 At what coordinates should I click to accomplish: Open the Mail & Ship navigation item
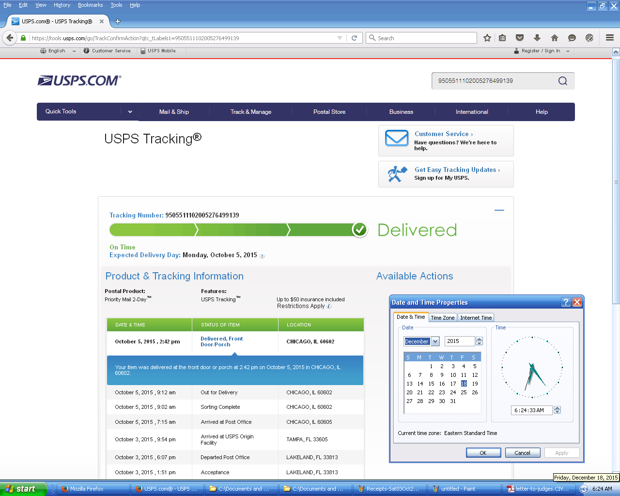(174, 112)
